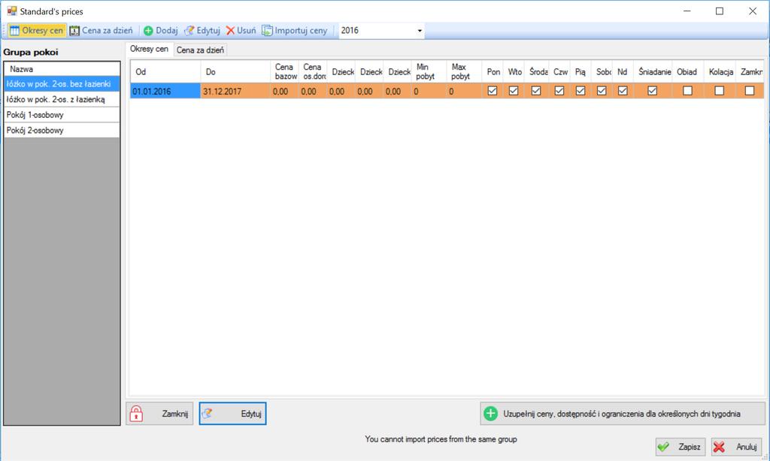Screen dimensions: 770x461
Task: Click the bottom Edytuj button
Action: (233, 414)
